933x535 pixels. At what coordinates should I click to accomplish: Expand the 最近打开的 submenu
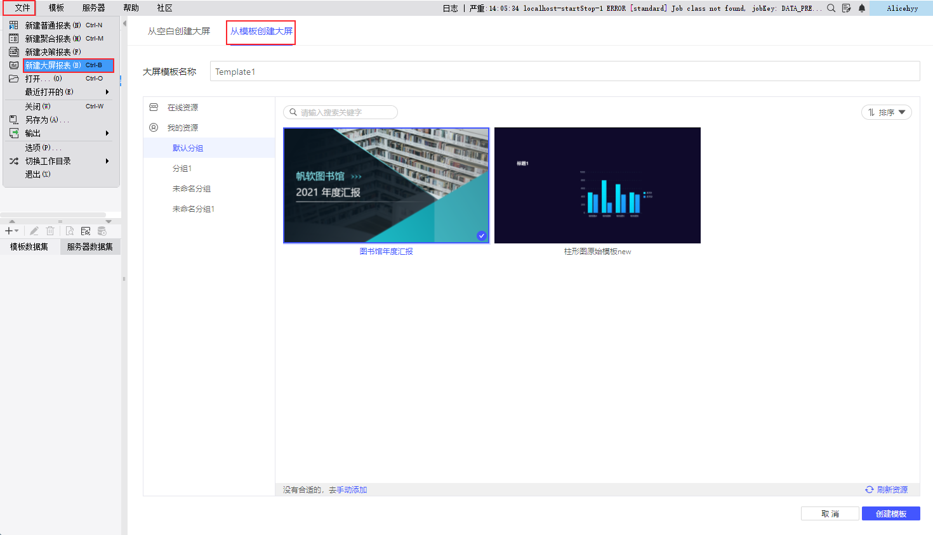61,92
